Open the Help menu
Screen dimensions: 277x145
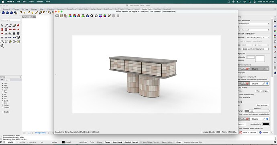pyautogui.click(x=48, y=2)
